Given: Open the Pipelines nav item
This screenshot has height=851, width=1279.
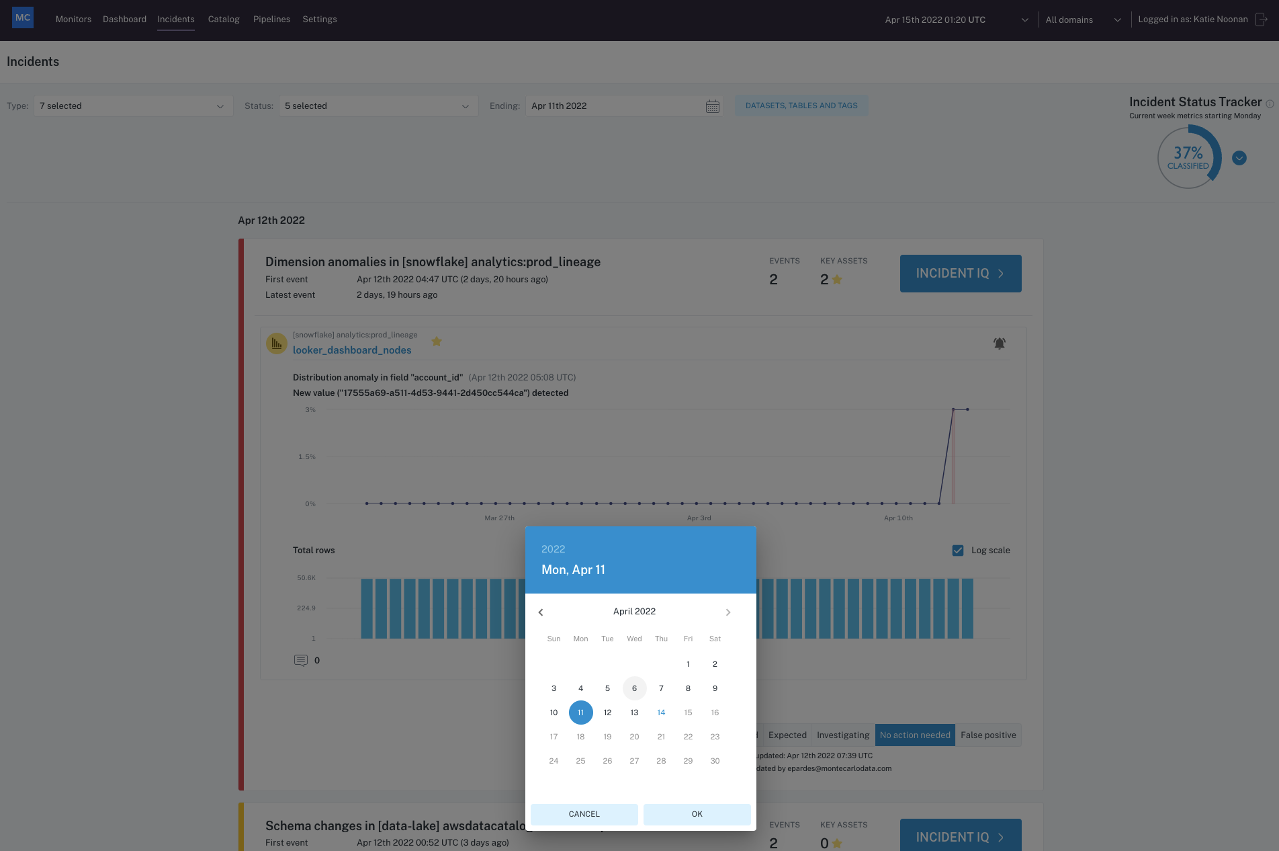Looking at the screenshot, I should [x=272, y=19].
